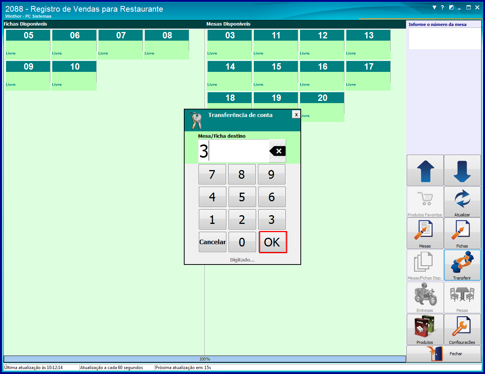
Task: Click the 100% progress bar
Action: pos(205,359)
